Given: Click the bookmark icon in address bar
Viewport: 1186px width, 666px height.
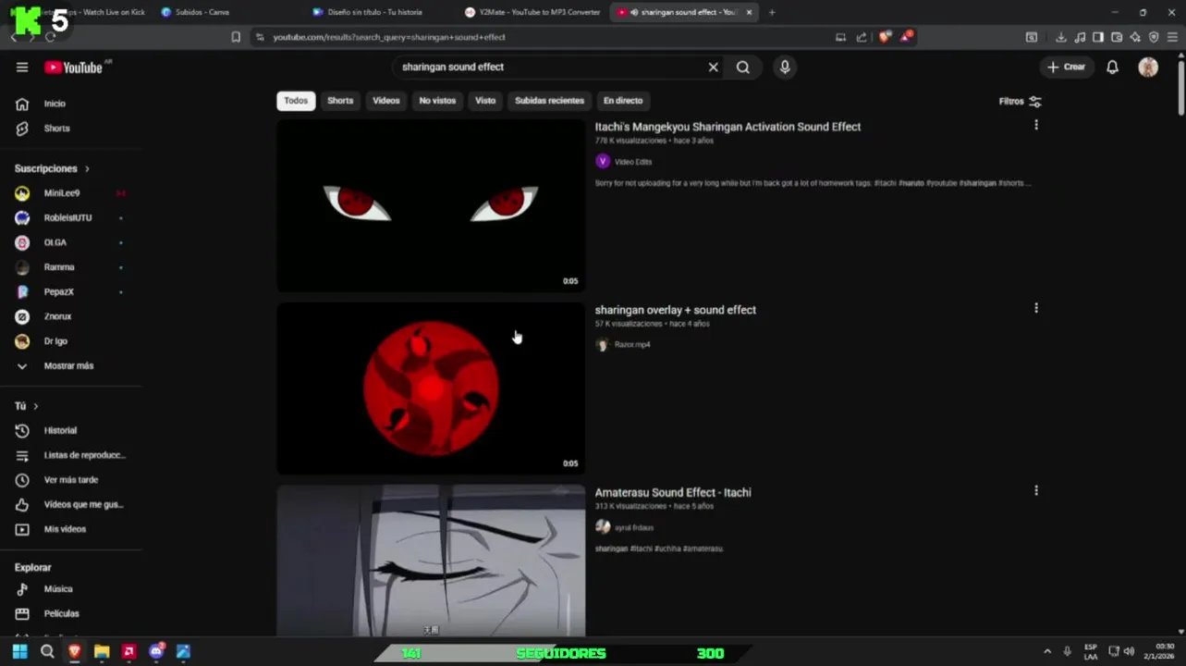Looking at the screenshot, I should (x=236, y=37).
